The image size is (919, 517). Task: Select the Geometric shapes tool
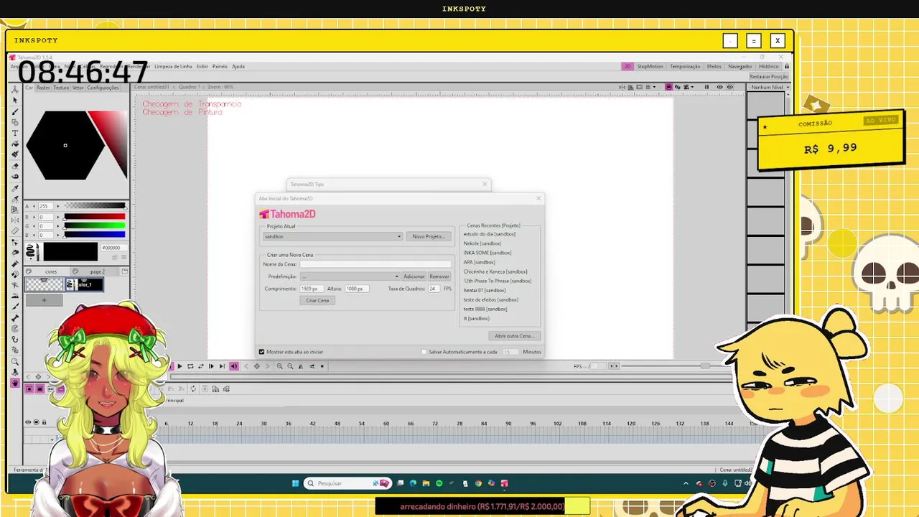[x=14, y=122]
